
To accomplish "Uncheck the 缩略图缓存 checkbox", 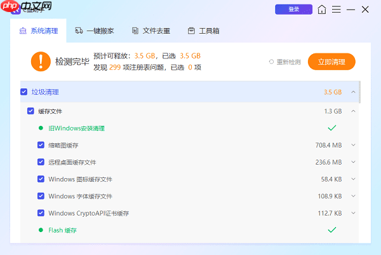I will point(41,145).
